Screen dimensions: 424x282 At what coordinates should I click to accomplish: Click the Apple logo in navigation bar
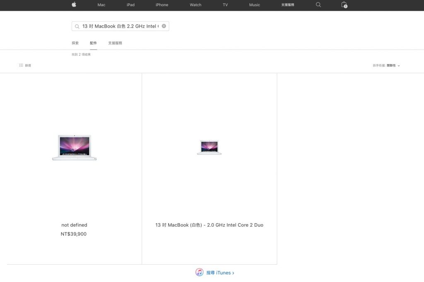point(74,5)
